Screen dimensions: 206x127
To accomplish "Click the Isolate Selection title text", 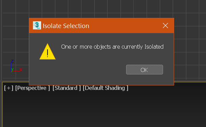I will point(66,26).
